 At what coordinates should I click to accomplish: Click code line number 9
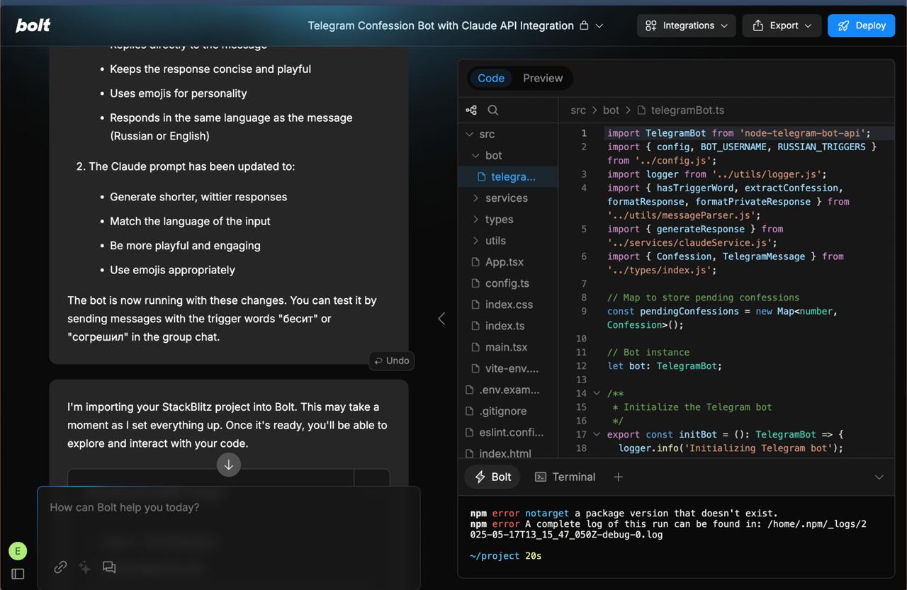click(584, 311)
